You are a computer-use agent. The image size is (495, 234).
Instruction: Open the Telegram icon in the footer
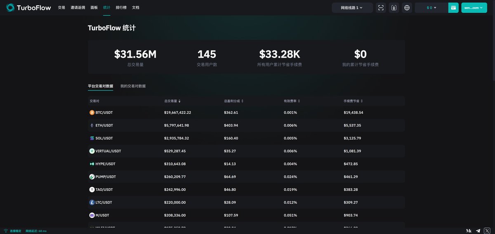[478, 231]
